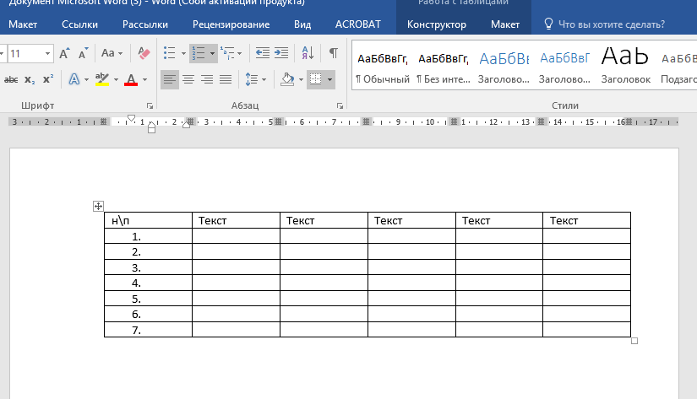Screen dimensions: 697x399
Task: Apply text effects glowing A icon
Action: [74, 80]
